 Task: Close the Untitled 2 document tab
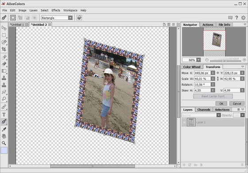(50, 24)
